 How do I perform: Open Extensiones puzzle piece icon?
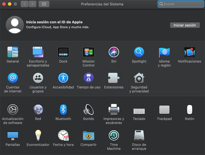pyautogui.click(x=114, y=78)
